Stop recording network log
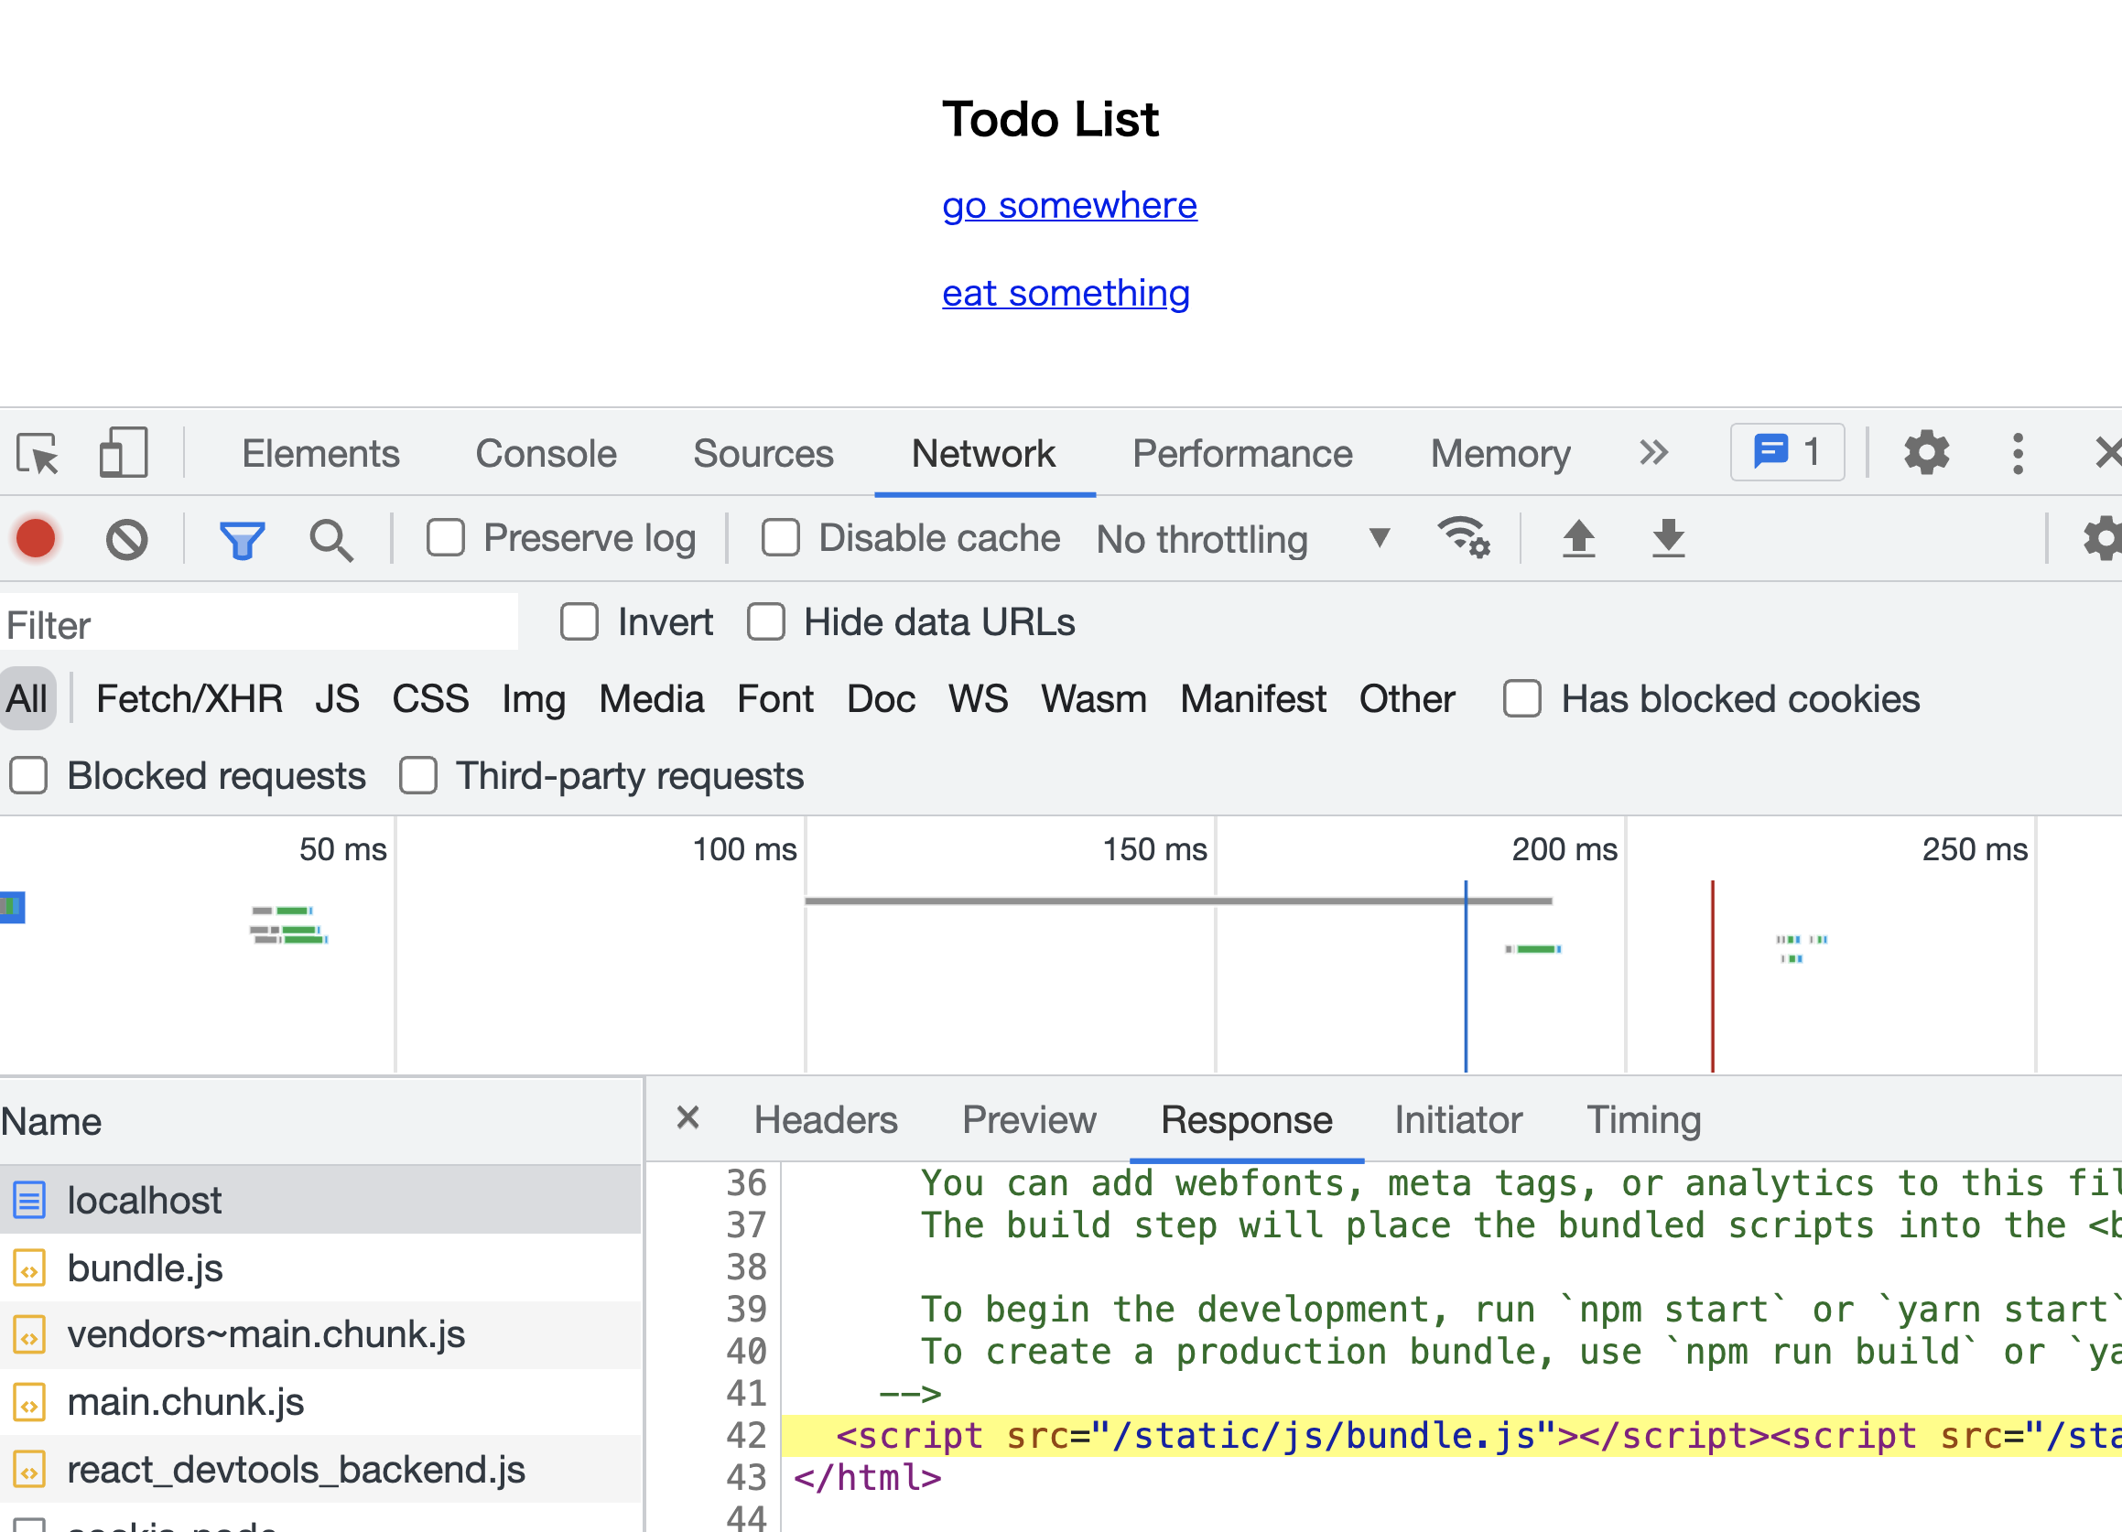Viewport: 2122px width, 1532px height. pyautogui.click(x=37, y=540)
